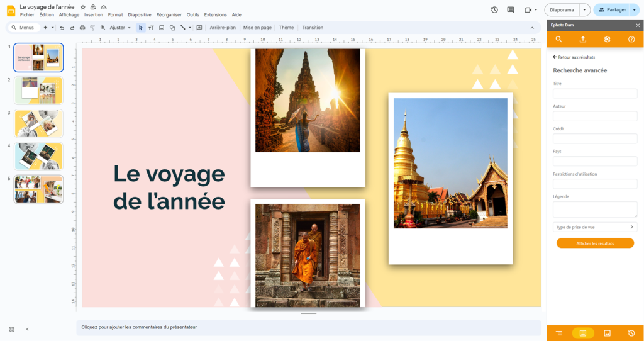Click the Partager share button

coord(611,10)
